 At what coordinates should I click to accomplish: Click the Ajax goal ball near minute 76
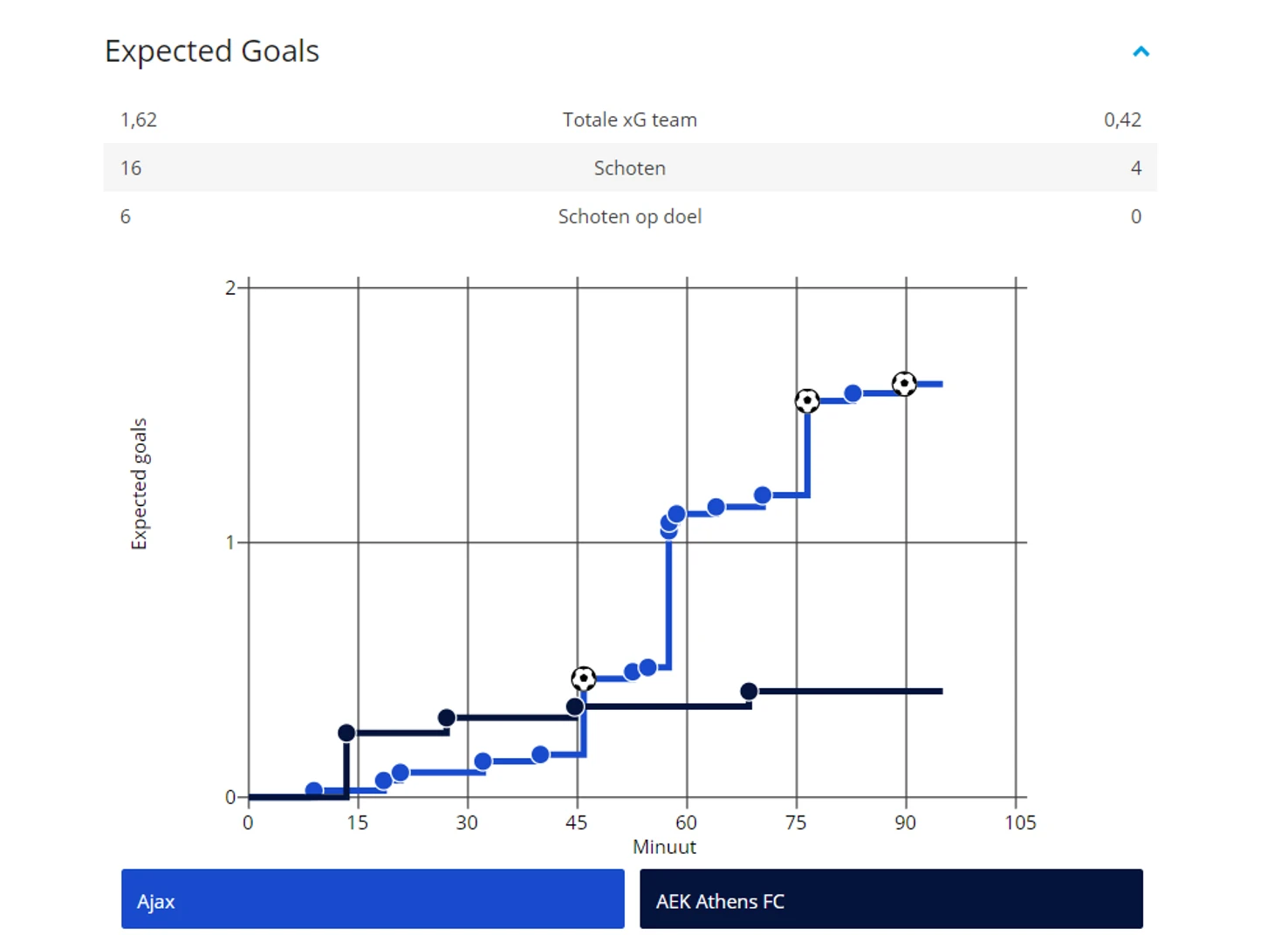(x=807, y=400)
